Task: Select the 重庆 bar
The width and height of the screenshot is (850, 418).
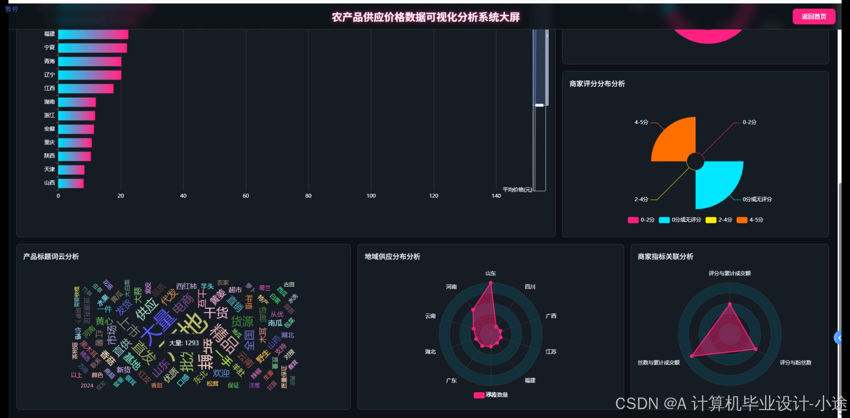Action: pyautogui.click(x=75, y=143)
